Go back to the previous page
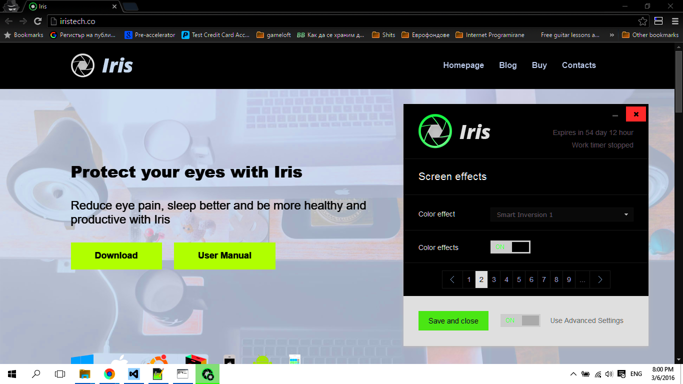This screenshot has width=683, height=384. coord(8,21)
